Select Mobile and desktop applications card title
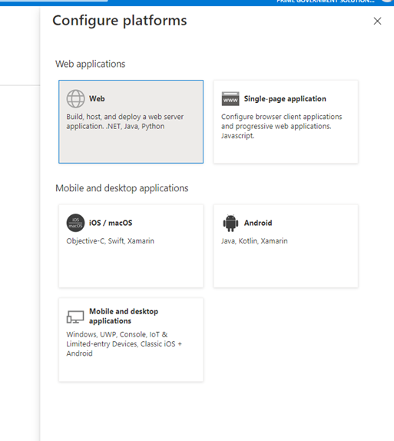 tap(124, 316)
